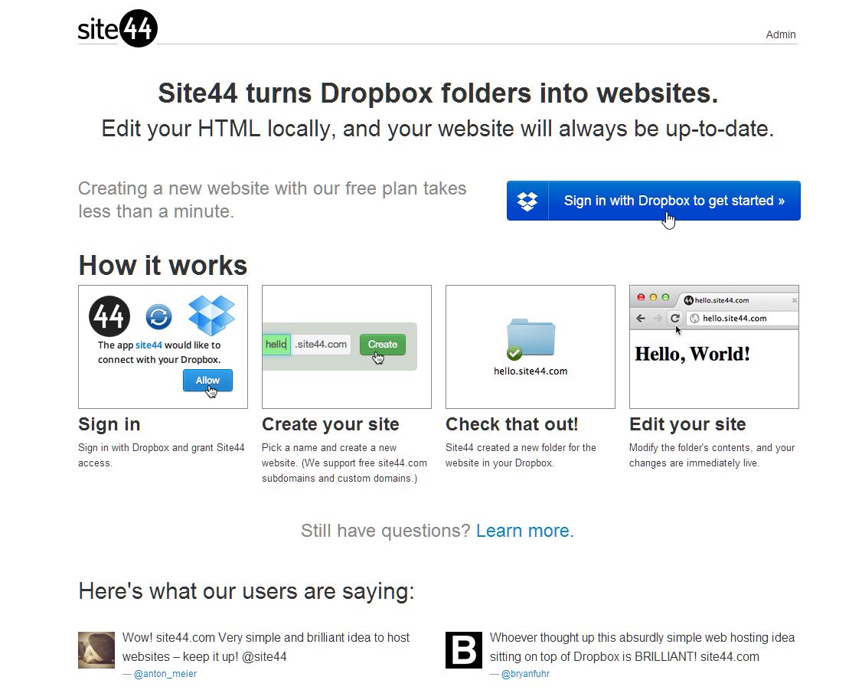This screenshot has width=862, height=690.
Task: Click the Edit your site heading
Action: 687,424
